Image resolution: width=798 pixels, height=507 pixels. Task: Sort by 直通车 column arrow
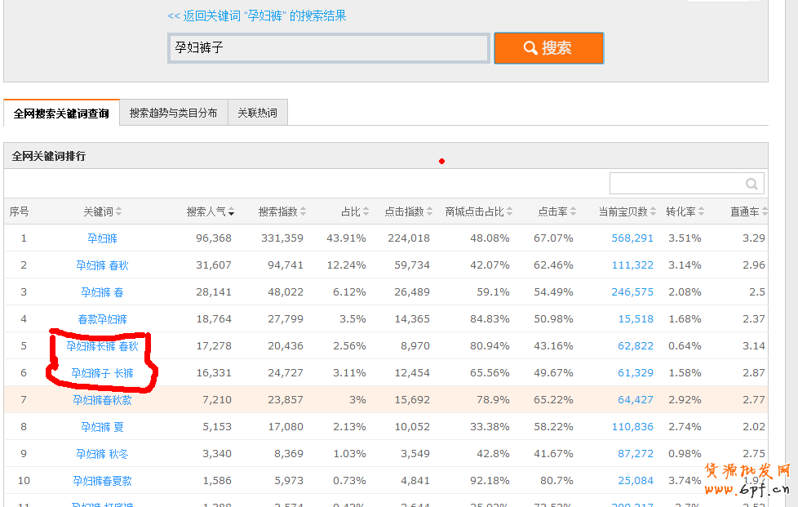(765, 212)
